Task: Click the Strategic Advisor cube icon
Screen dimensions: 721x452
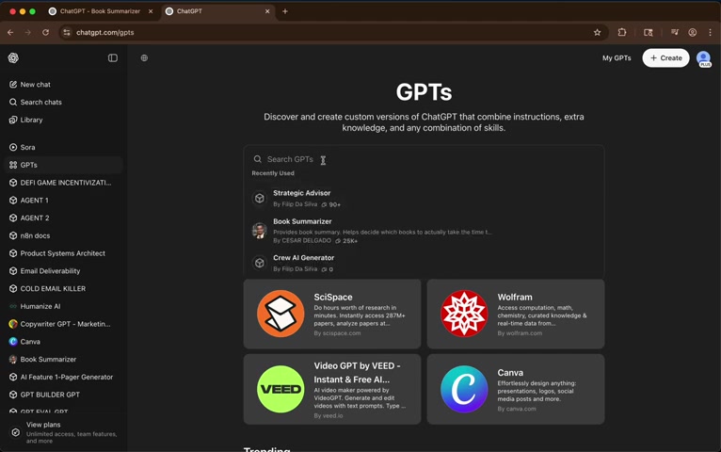Action: pyautogui.click(x=260, y=198)
